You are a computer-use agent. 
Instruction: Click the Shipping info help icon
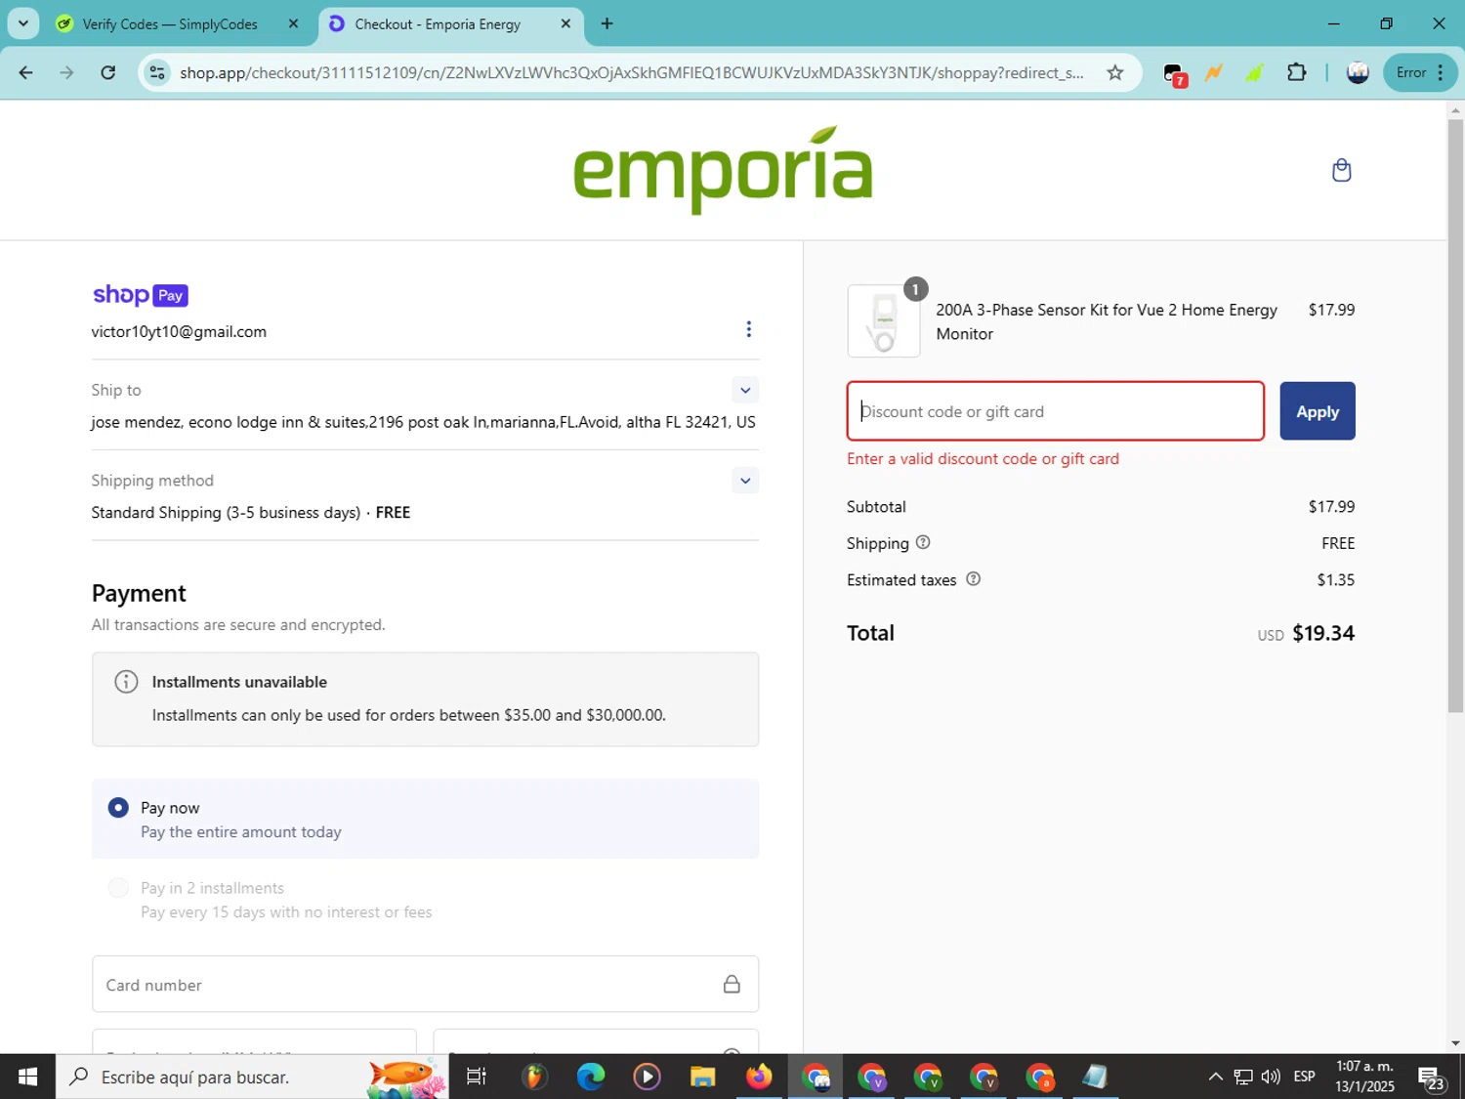click(x=923, y=542)
